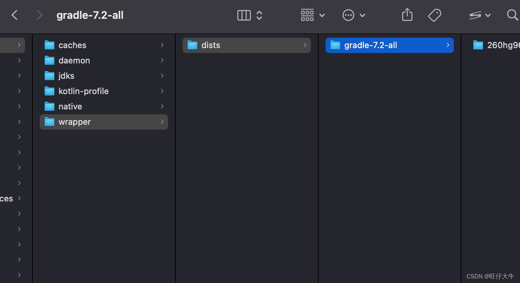Select the jdks folder
This screenshot has width=520, height=283.
coord(104,76)
